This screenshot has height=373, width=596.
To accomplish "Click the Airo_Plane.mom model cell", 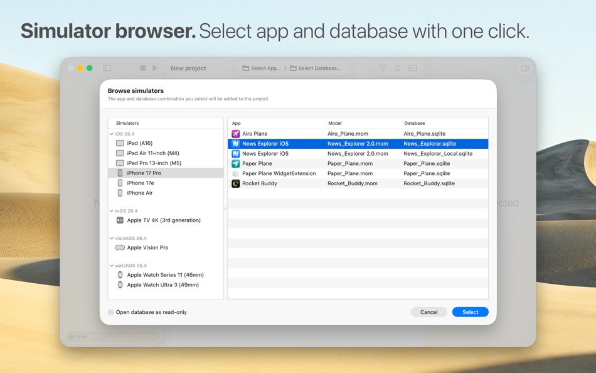I will [x=348, y=134].
